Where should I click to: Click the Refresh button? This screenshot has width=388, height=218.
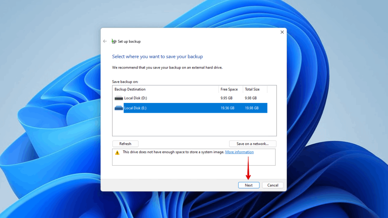coord(125,143)
